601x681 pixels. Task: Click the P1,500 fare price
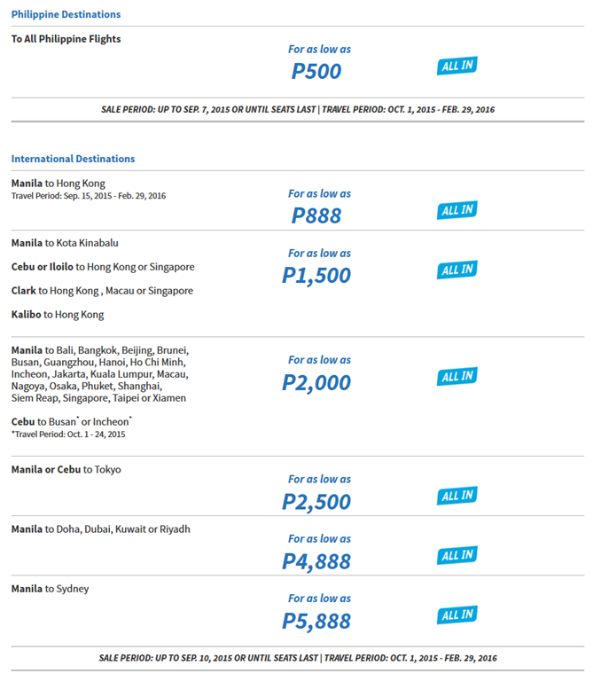tap(316, 276)
